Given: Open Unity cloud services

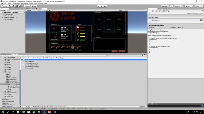Looking at the screenshot, I should coord(171,6).
